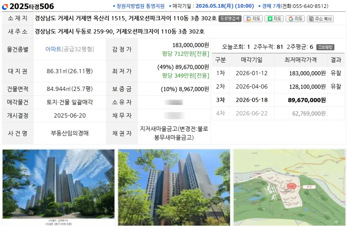This screenshot has width=348, height=226.
Task: Open 창원지방법원 통영지원 court link
Action: click(140, 6)
